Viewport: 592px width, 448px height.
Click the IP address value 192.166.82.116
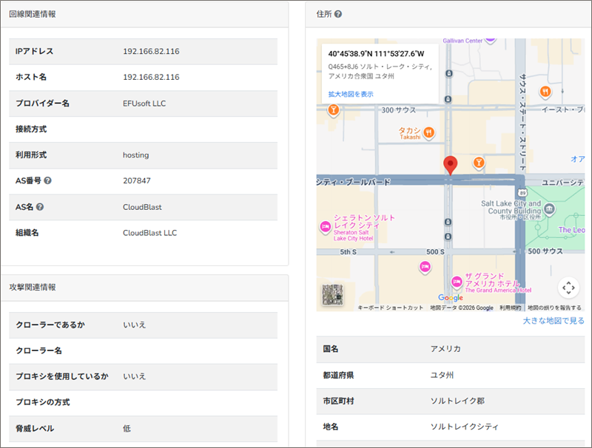coord(151,52)
